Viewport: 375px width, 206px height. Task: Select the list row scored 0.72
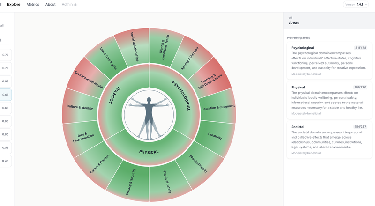[x=5, y=55]
